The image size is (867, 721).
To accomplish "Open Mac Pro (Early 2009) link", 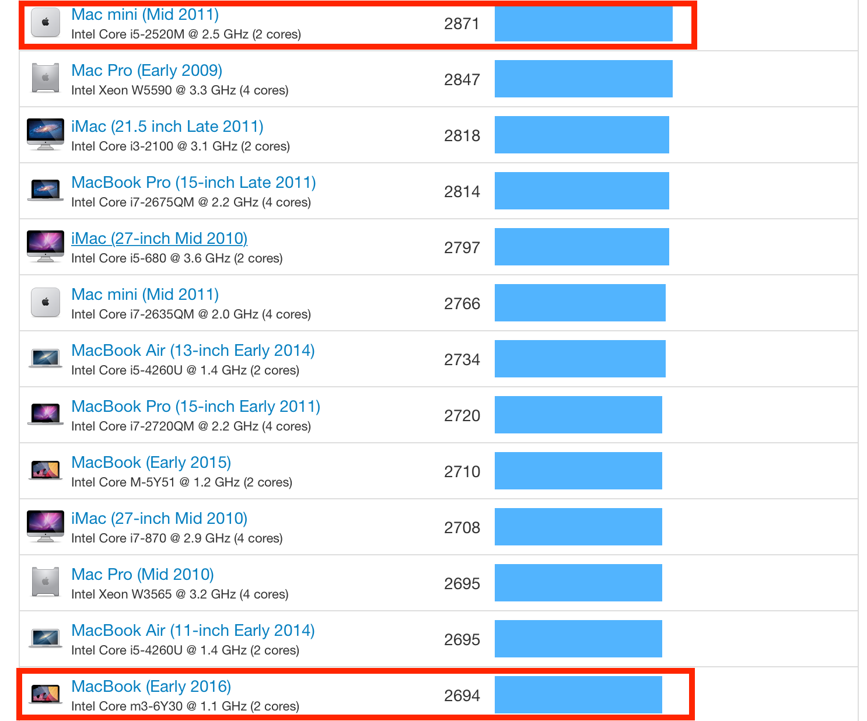I will pyautogui.click(x=146, y=71).
